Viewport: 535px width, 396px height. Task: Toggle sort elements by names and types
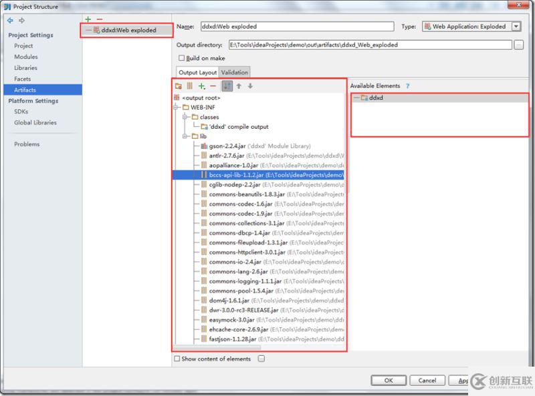click(227, 86)
